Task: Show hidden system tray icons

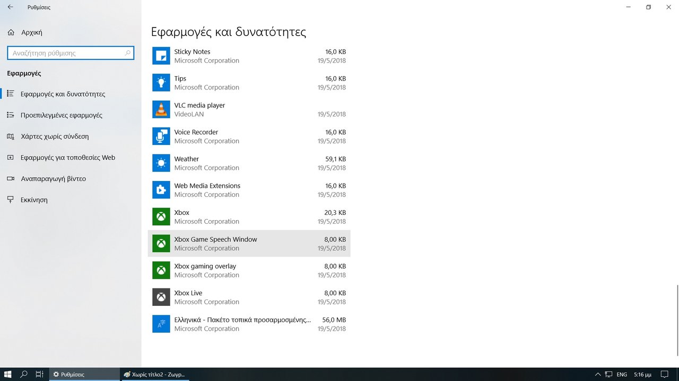Action: 598,375
